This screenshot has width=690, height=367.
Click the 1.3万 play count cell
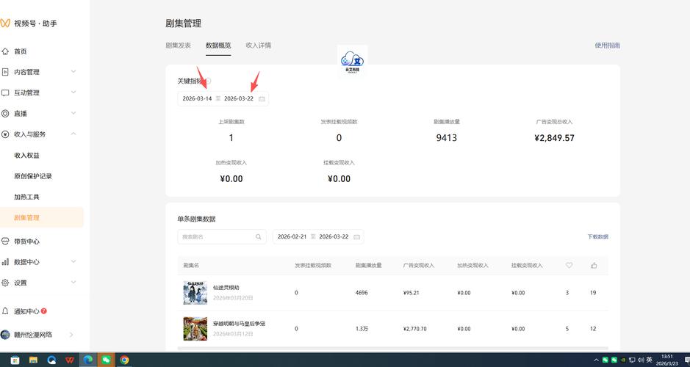coord(362,329)
